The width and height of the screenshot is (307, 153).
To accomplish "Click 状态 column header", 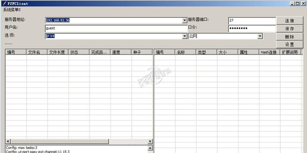I will tap(79, 52).
